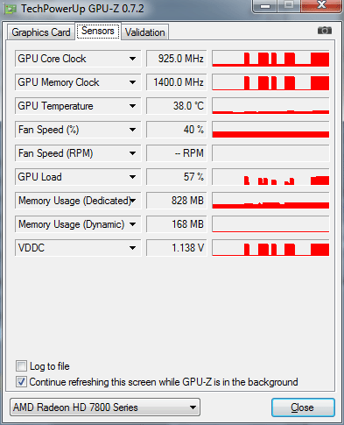This screenshot has height=425, width=344.
Task: Enable the Log to file checkbox
Action: (x=21, y=366)
